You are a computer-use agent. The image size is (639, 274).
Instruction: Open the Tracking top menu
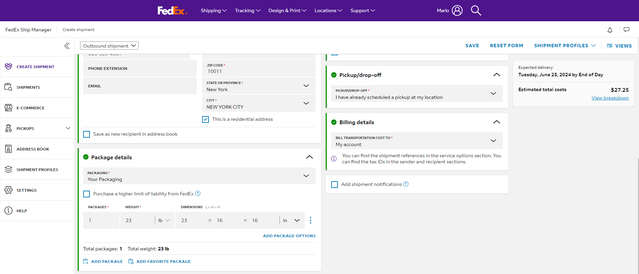248,10
